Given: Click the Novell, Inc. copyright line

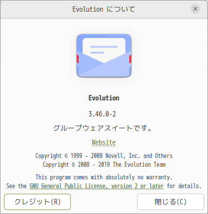Looking at the screenshot, I should (x=104, y=156).
